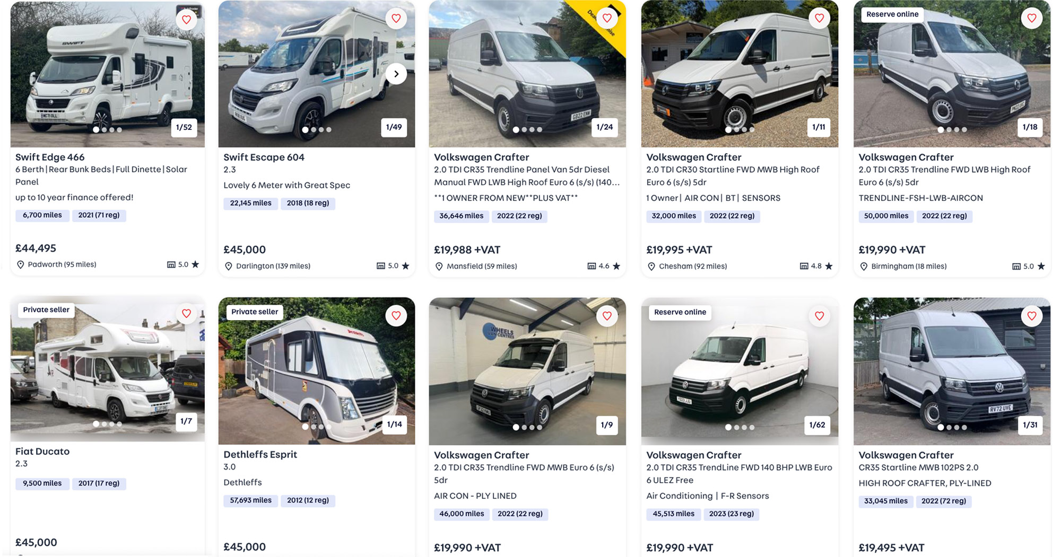Open the Dethleffs Esprit listing title
This screenshot has width=1061, height=557.
coord(260,454)
